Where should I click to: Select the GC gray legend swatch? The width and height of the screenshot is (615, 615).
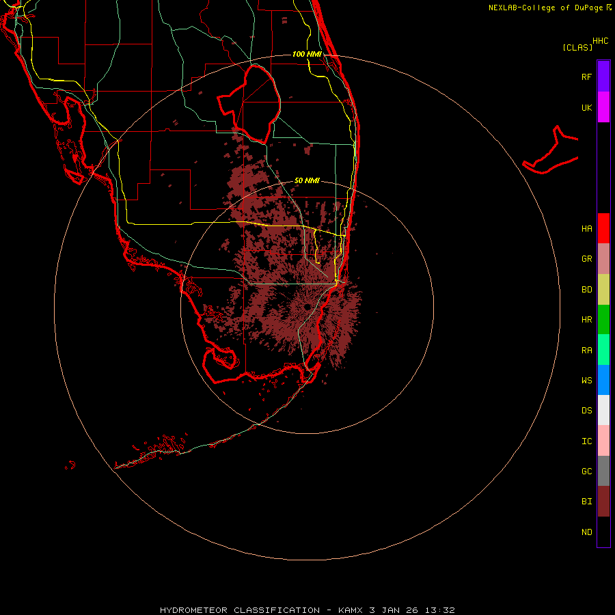click(603, 471)
